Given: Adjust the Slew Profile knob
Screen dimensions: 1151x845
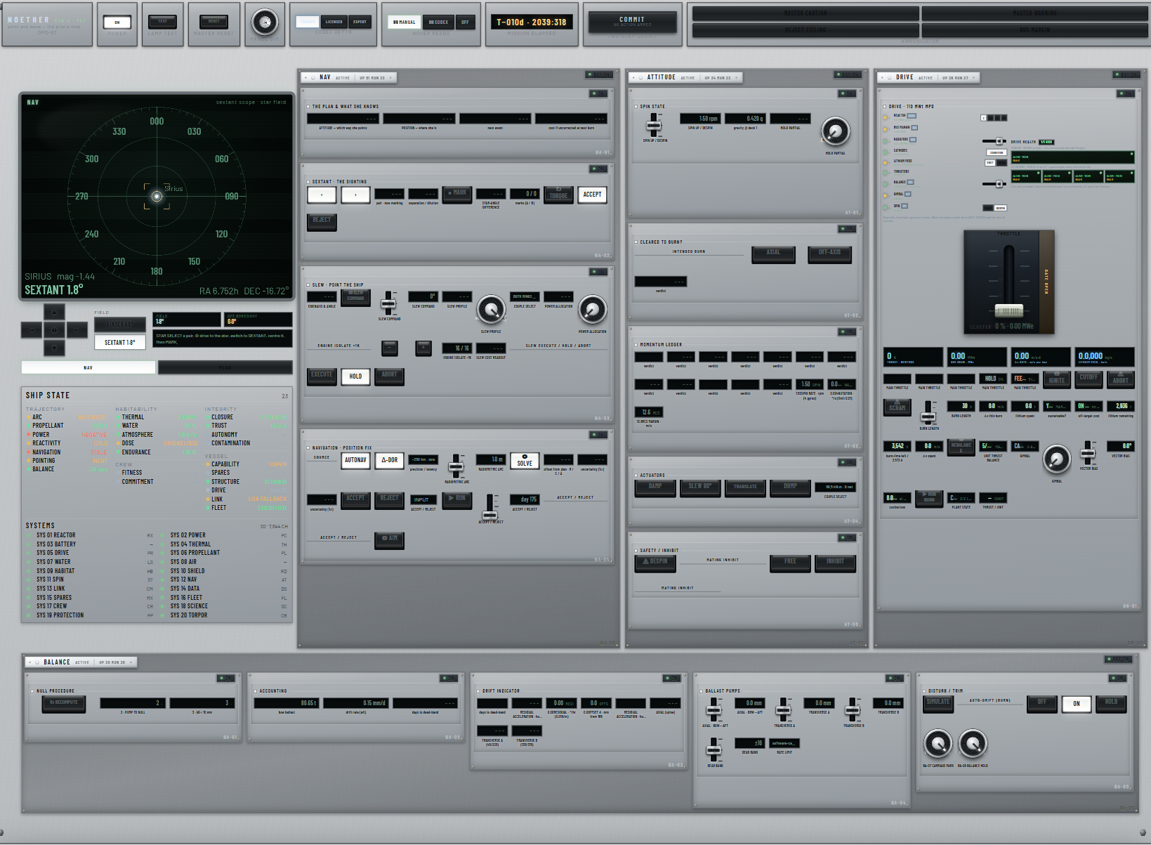Looking at the screenshot, I should pyautogui.click(x=491, y=310).
